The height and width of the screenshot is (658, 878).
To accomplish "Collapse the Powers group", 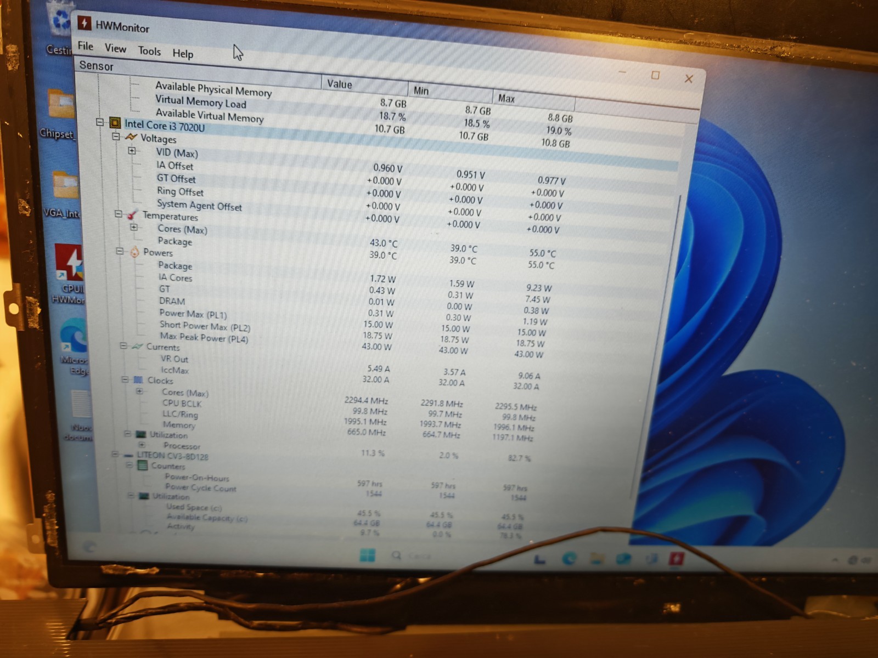I will [120, 251].
